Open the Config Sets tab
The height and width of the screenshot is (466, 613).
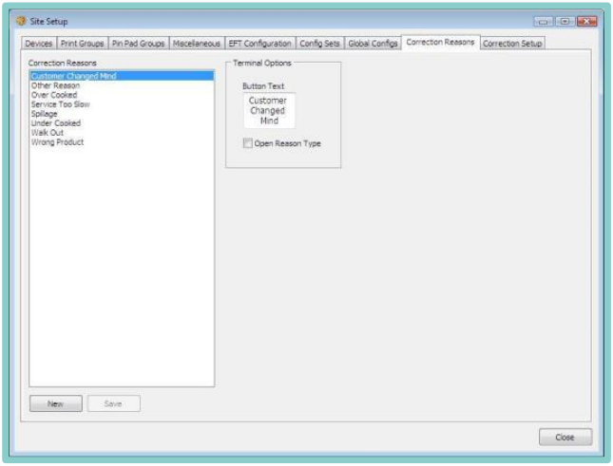[319, 44]
